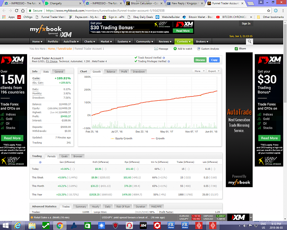Click the page vertical scrollbar

pos(285,63)
